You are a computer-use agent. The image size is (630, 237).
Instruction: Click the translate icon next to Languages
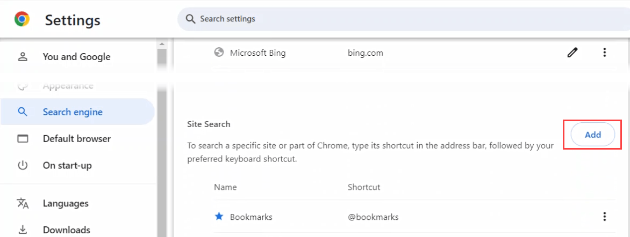23,203
